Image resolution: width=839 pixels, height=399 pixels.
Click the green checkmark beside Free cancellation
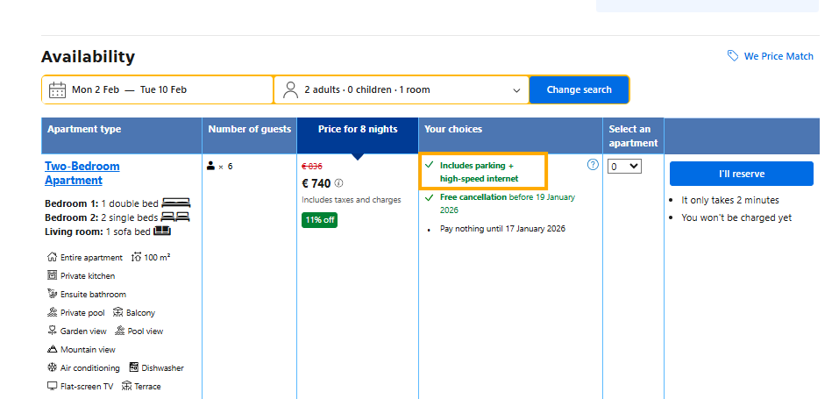tap(429, 197)
